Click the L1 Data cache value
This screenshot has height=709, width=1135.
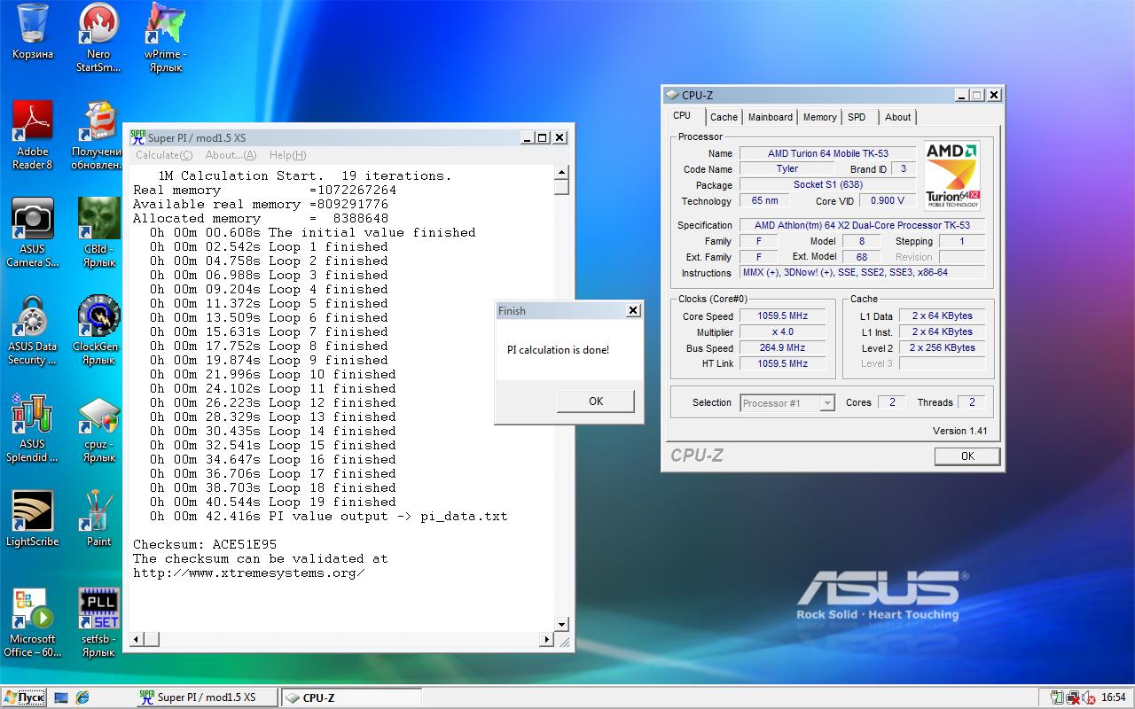(943, 316)
